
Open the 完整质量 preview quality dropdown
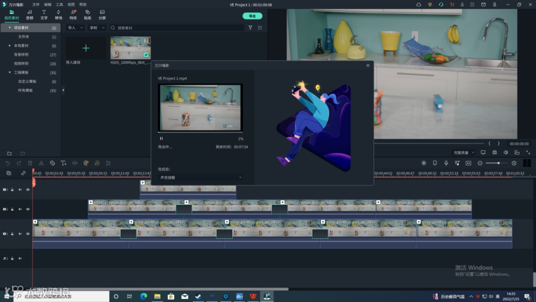tap(464, 152)
